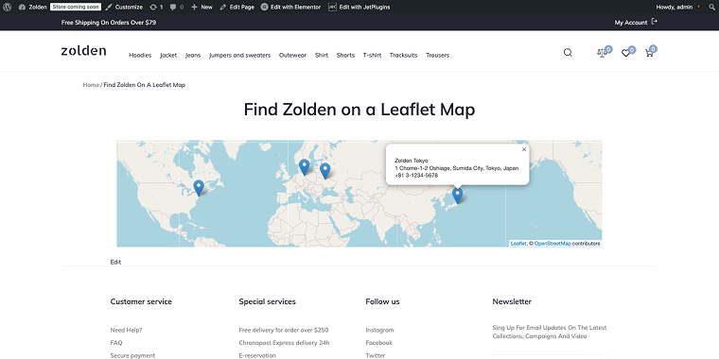The width and height of the screenshot is (719, 359).
Task: Click the left map marker in Europe
Action: [304, 167]
